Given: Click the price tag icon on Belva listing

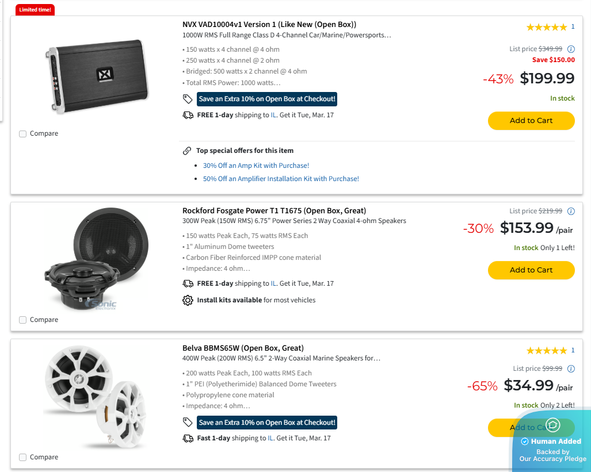Looking at the screenshot, I should pos(188,423).
